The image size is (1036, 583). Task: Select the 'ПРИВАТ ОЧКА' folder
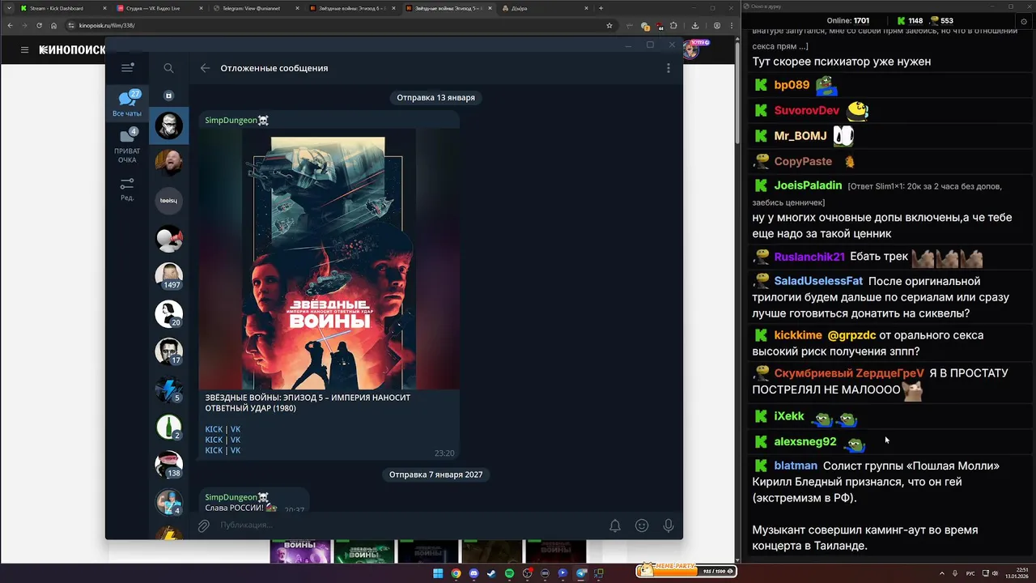tap(127, 145)
